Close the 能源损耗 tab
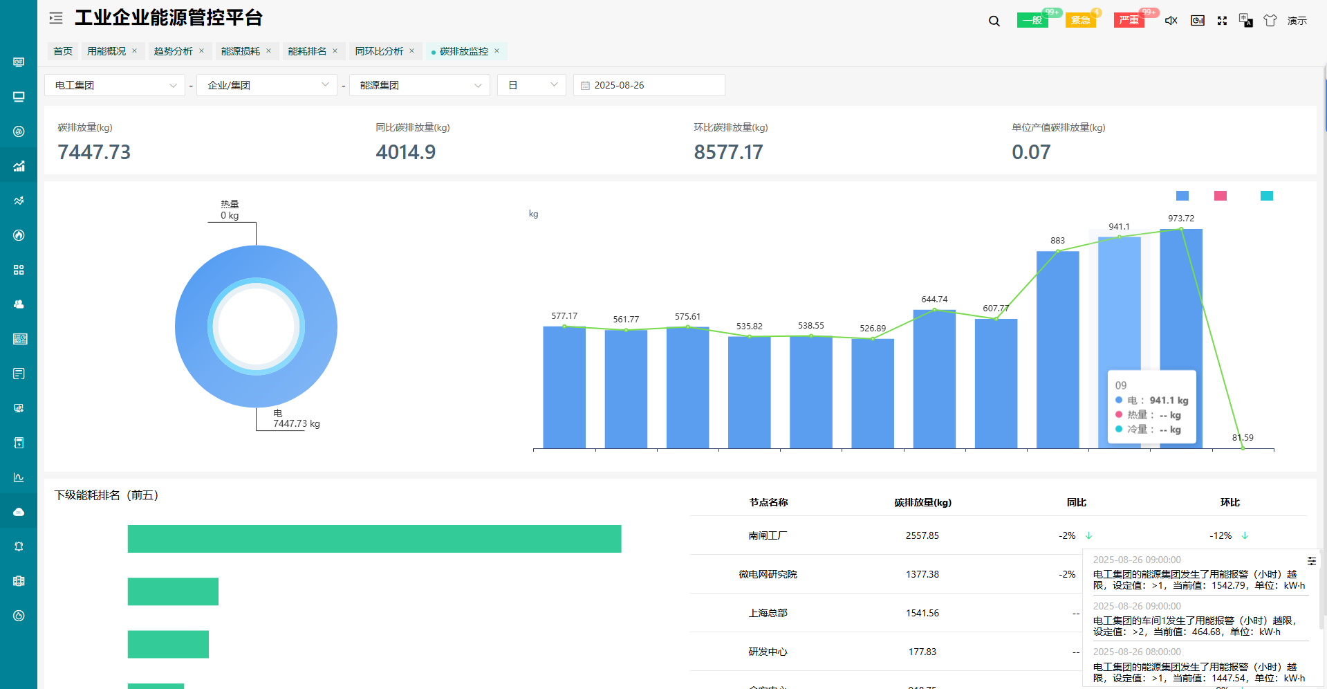1327x689 pixels. click(x=268, y=51)
